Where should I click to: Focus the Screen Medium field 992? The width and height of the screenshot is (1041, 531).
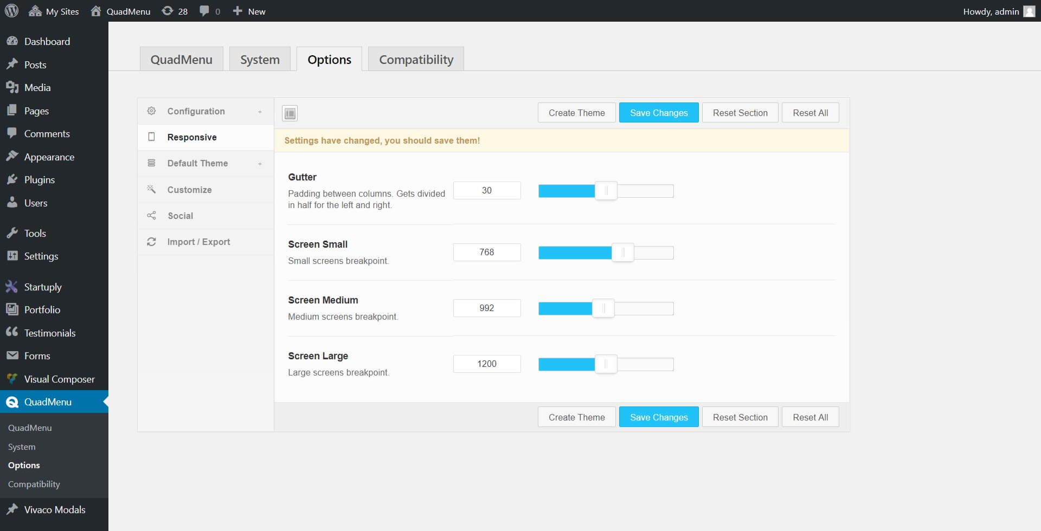click(487, 308)
